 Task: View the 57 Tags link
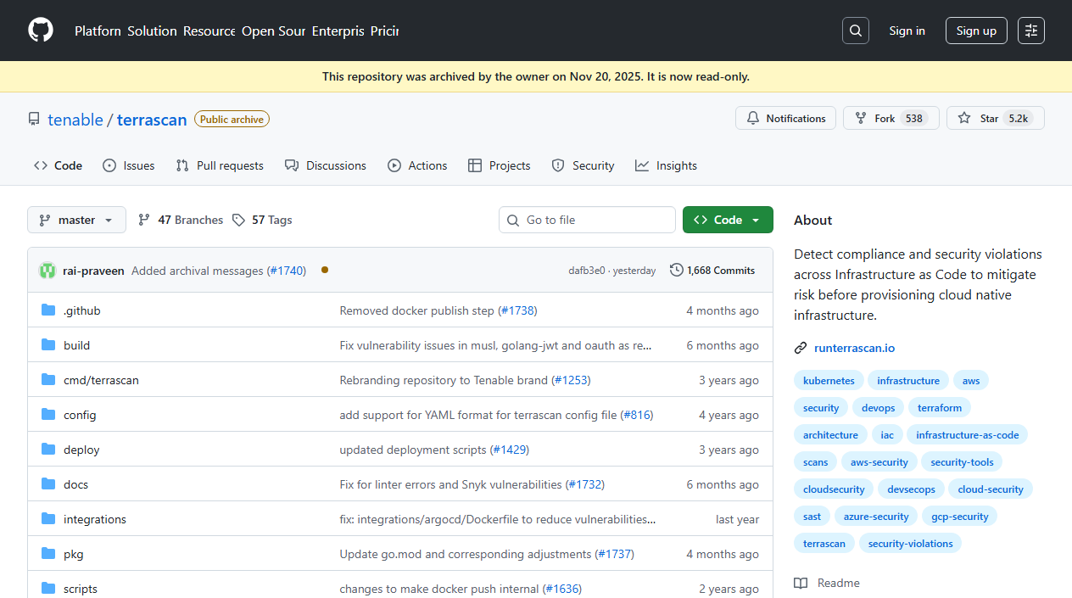[261, 220]
